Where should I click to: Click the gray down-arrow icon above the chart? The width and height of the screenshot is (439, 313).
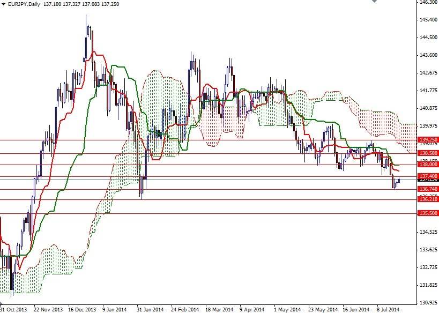[x=374, y=2]
